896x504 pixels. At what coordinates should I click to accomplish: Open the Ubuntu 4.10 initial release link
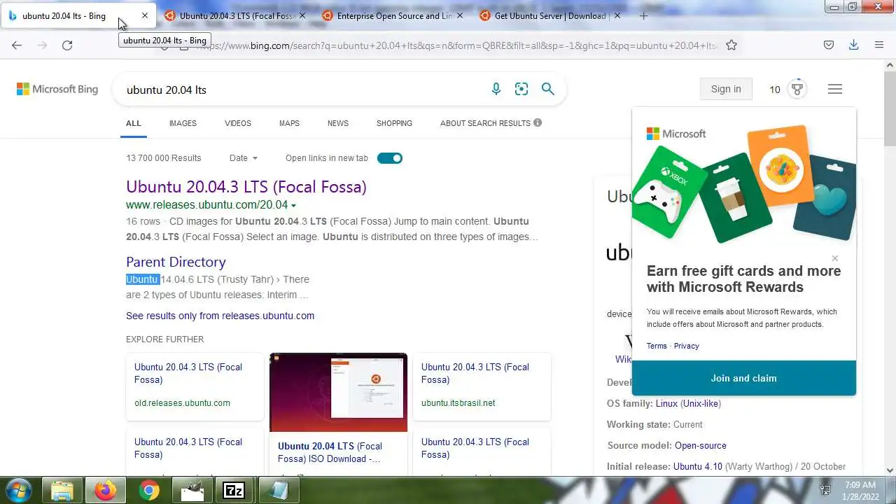(x=698, y=466)
